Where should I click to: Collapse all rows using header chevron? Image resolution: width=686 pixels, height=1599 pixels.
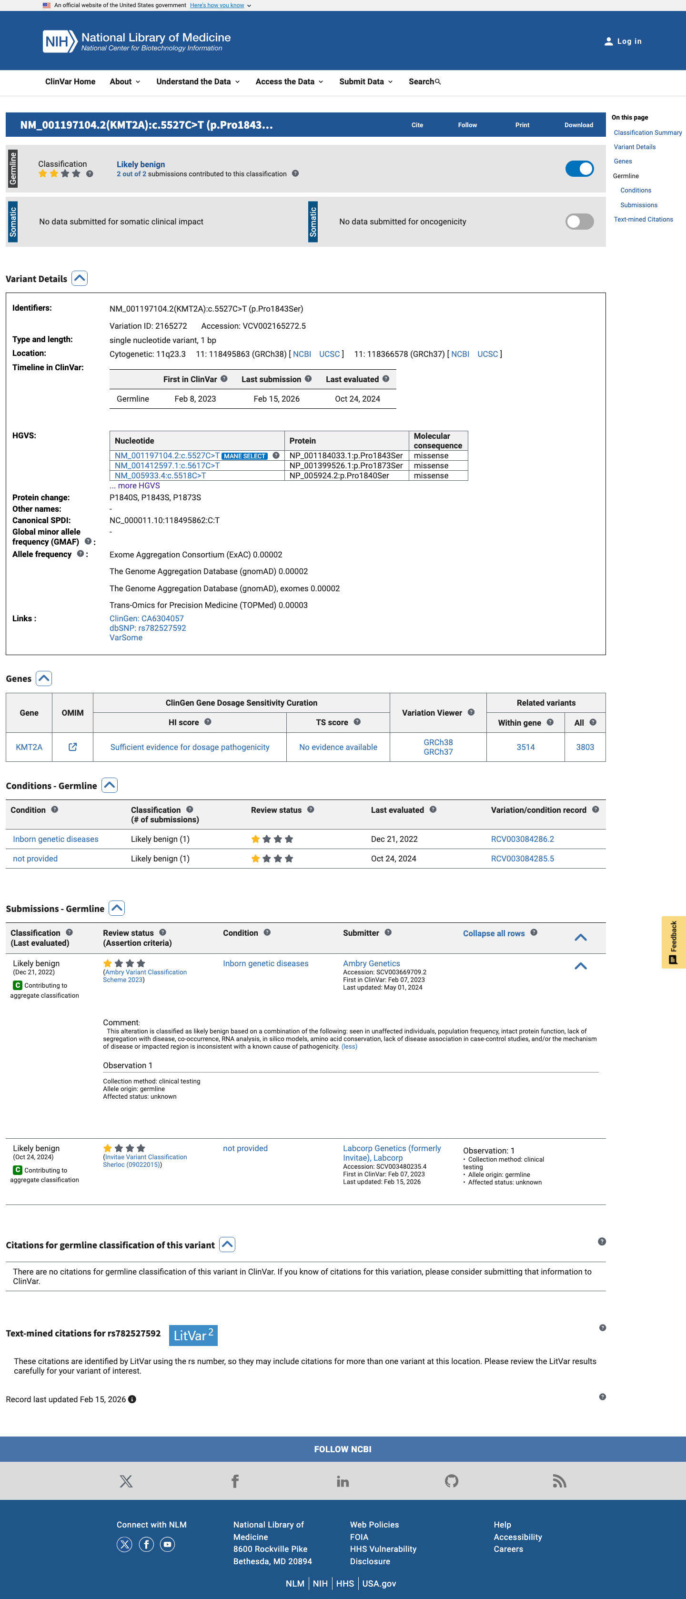click(580, 937)
